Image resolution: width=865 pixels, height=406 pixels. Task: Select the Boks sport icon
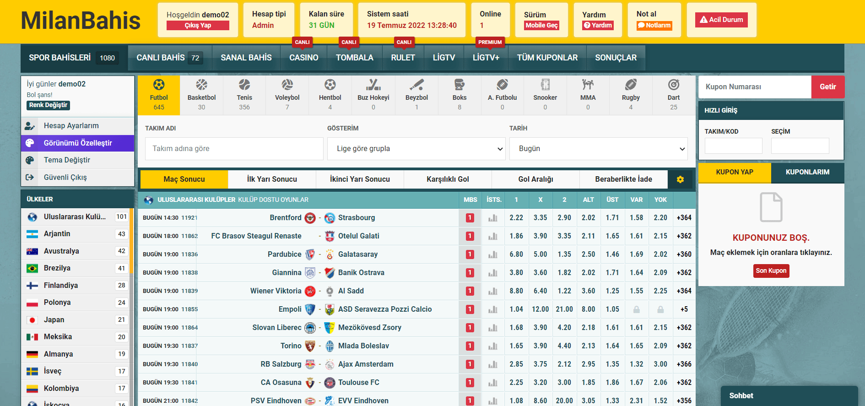[460, 85]
